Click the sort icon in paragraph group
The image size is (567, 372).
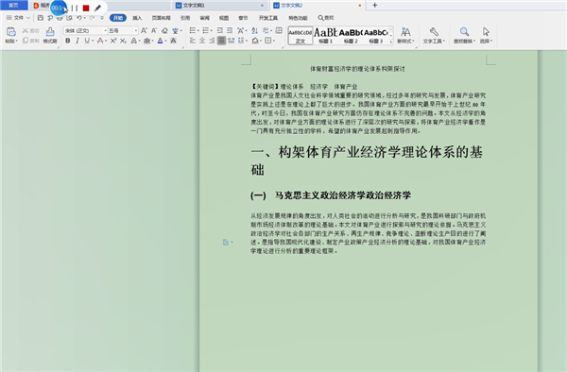[x=254, y=31]
